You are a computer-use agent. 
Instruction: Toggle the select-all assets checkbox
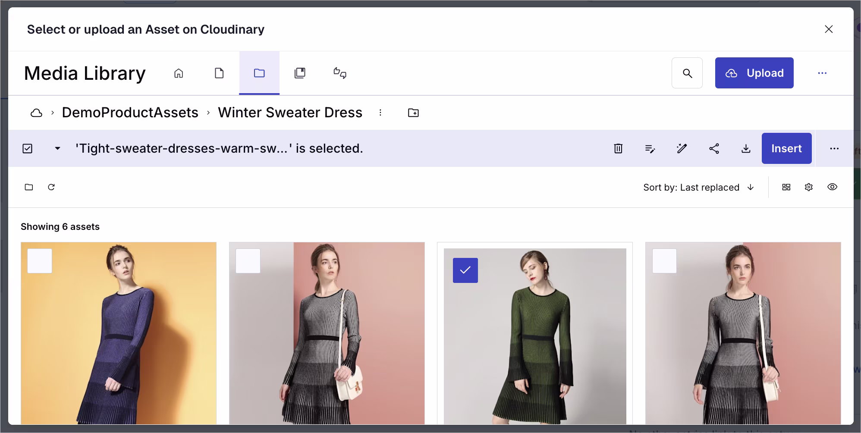[27, 148]
